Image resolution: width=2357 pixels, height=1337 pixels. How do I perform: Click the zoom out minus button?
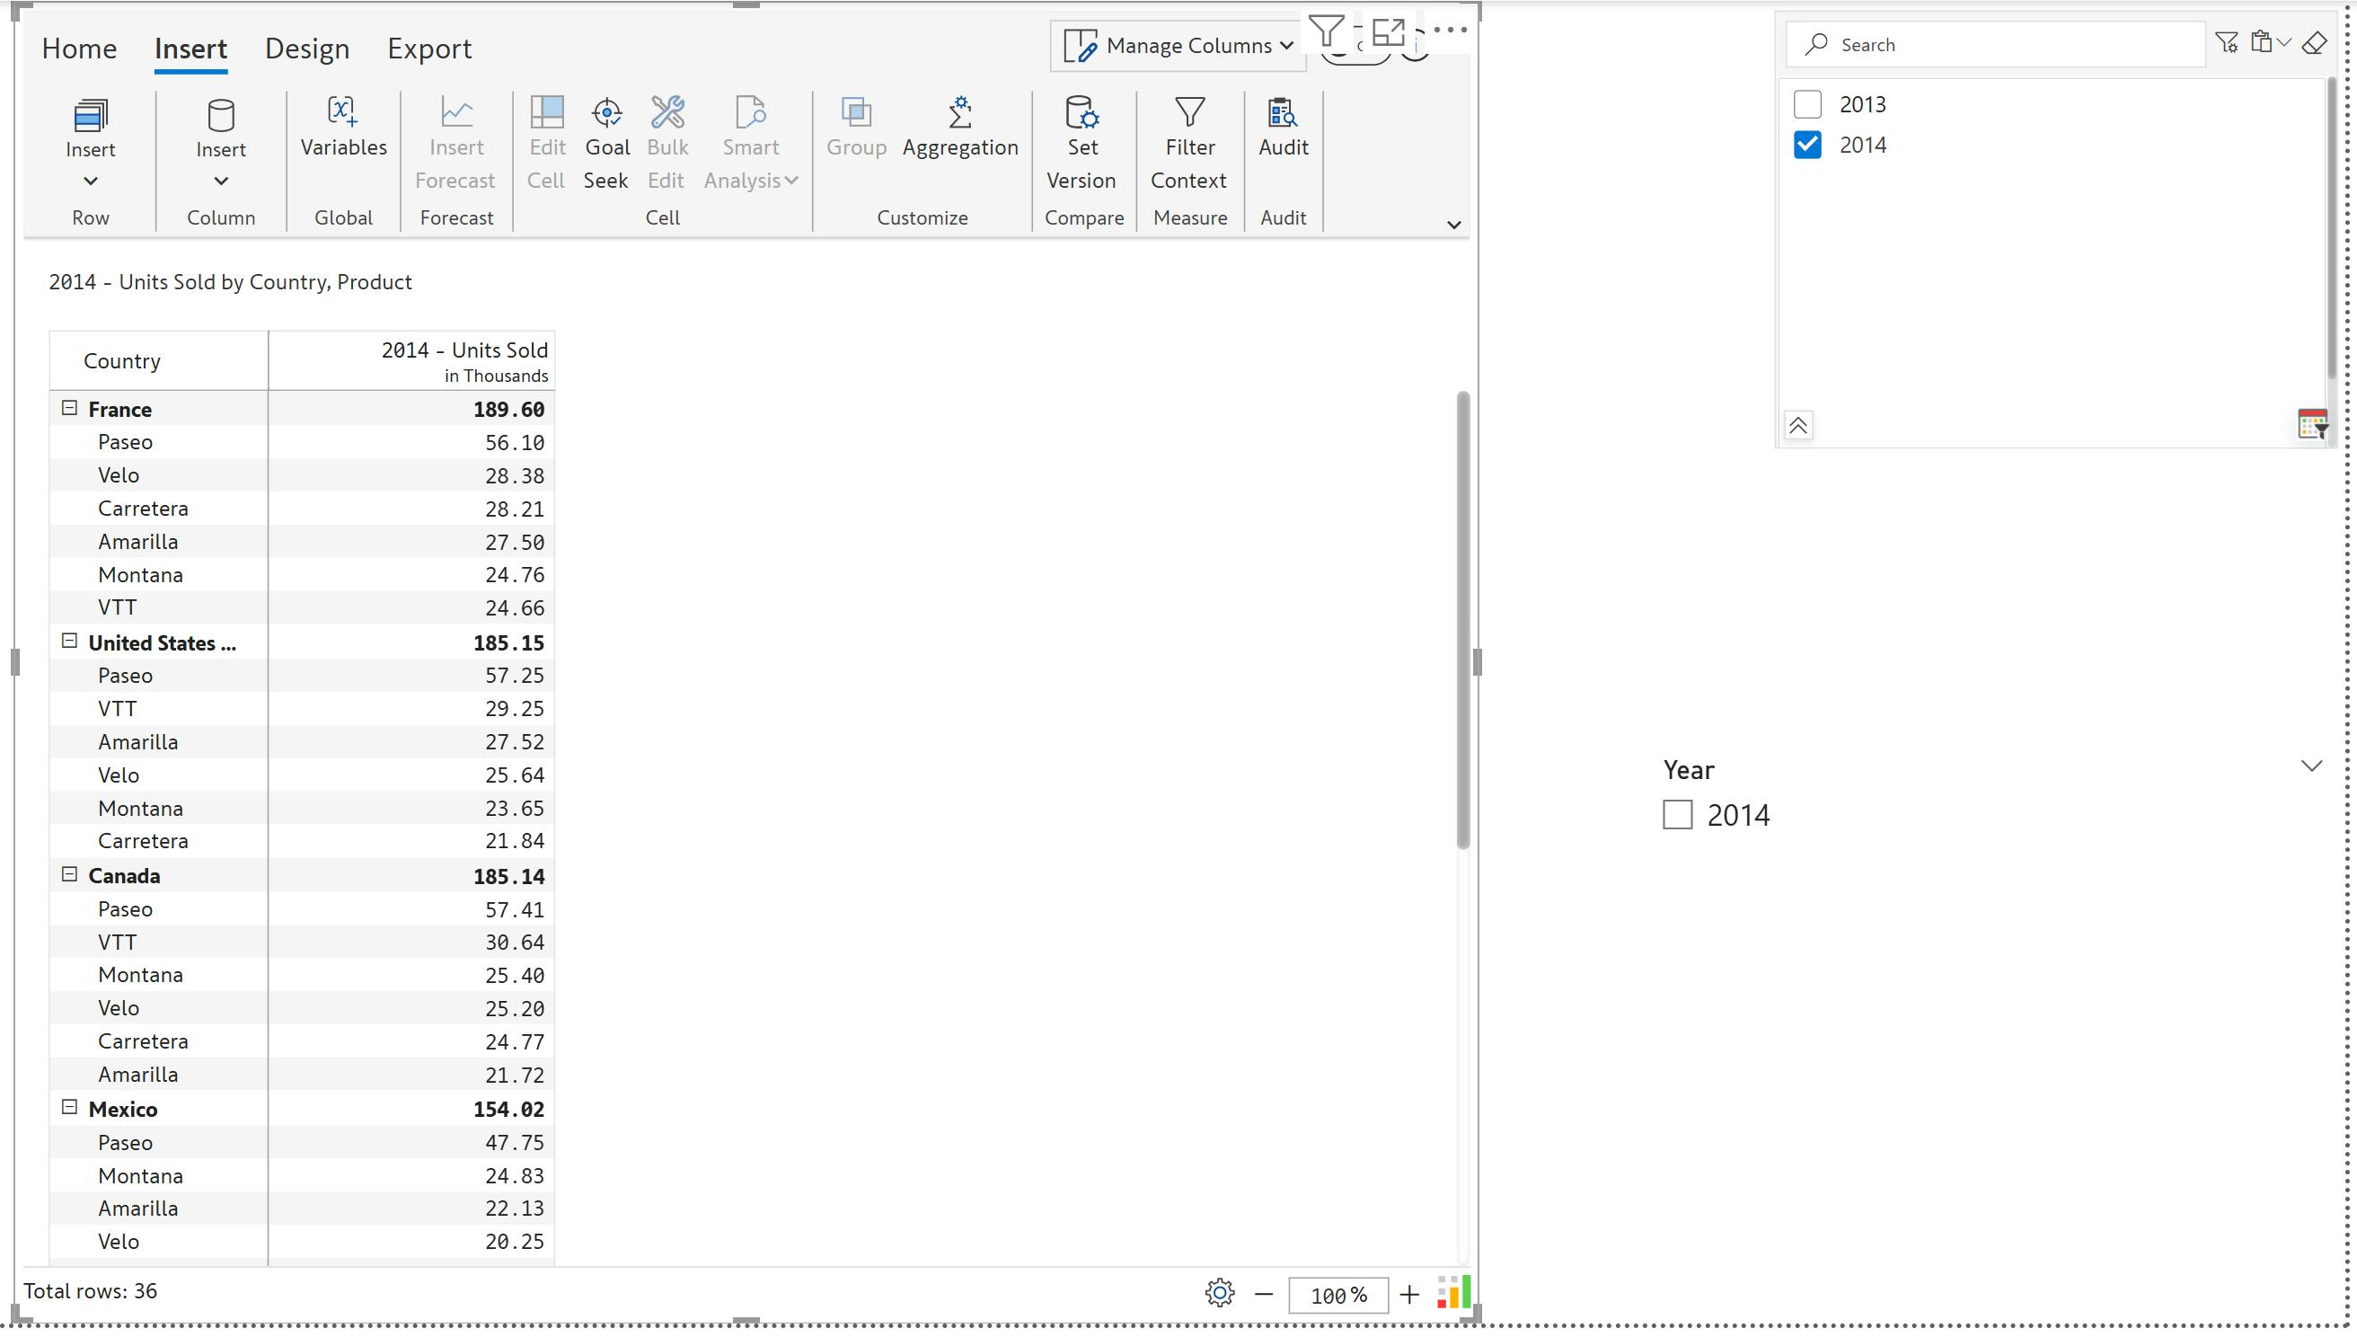1264,1295
